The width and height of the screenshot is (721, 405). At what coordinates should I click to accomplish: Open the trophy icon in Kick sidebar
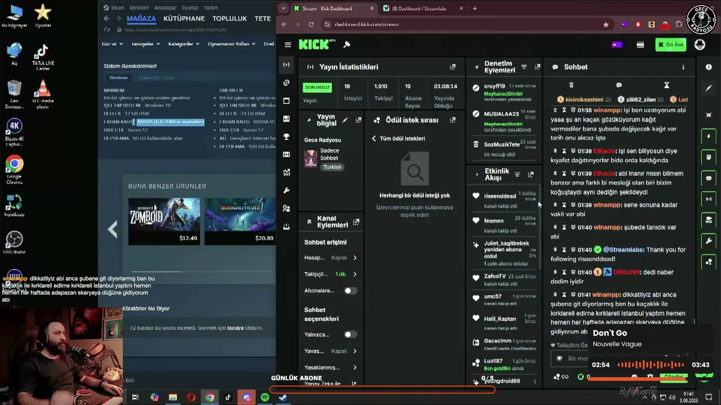287,137
